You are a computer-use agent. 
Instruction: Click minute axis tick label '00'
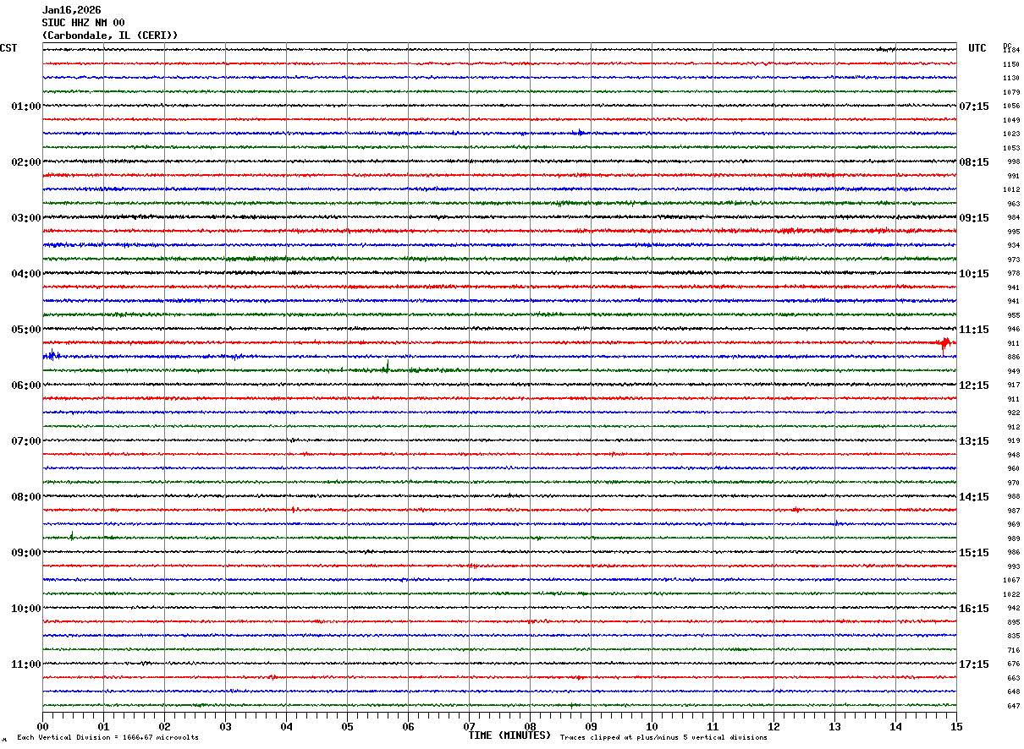pyautogui.click(x=42, y=726)
